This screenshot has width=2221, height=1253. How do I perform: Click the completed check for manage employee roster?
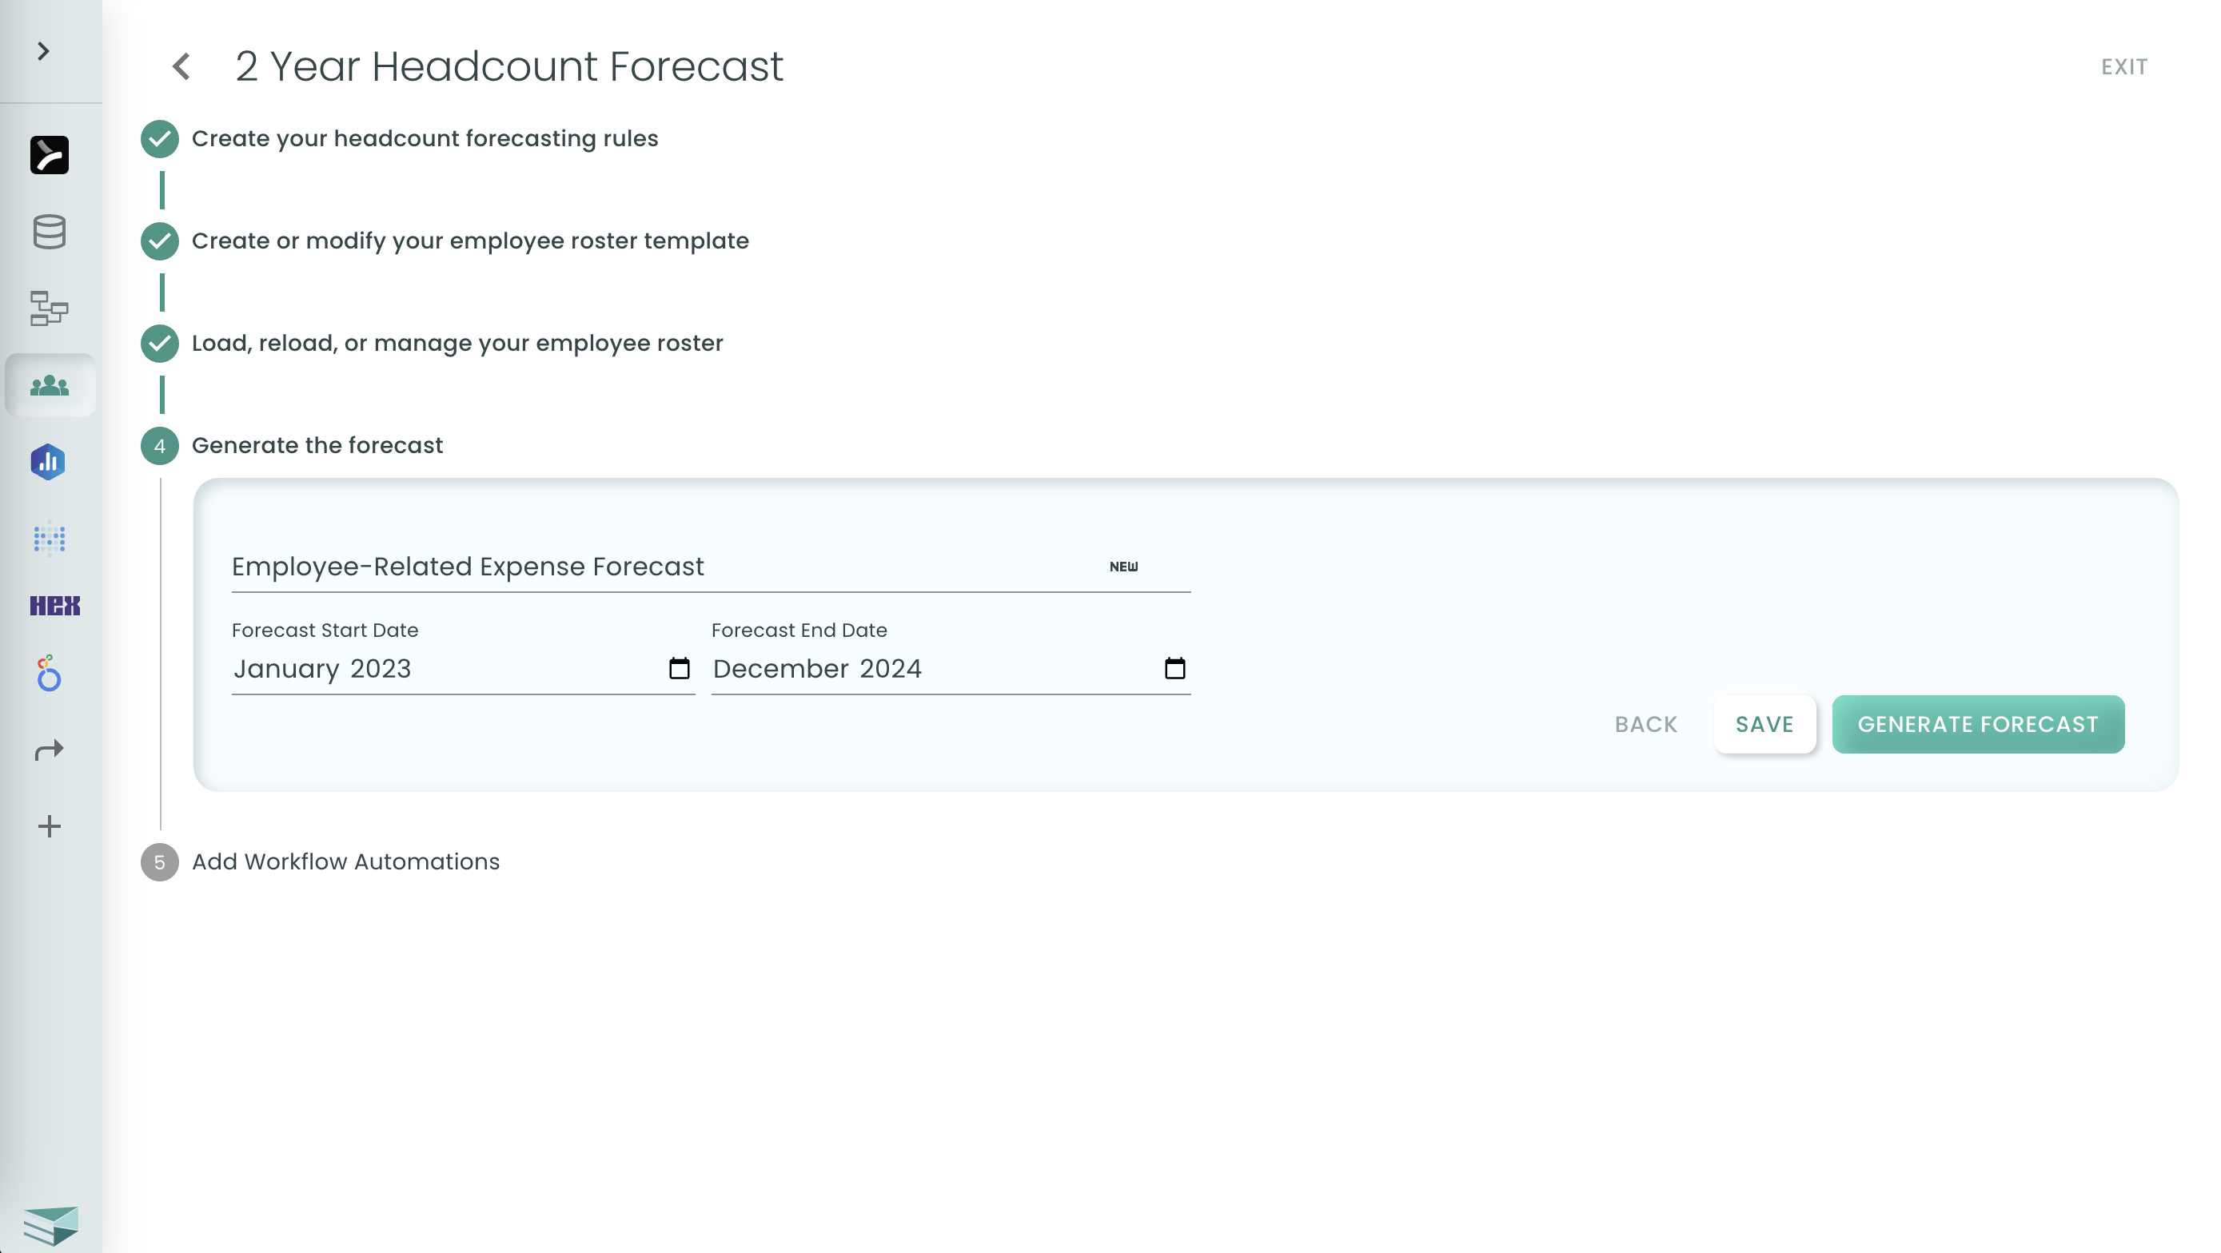coord(160,342)
